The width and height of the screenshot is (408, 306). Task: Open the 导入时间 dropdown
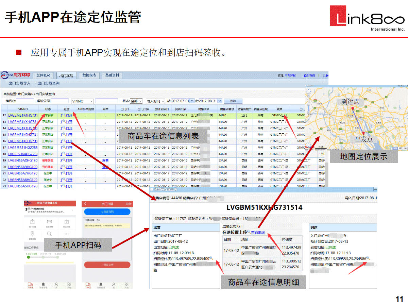tap(155, 101)
